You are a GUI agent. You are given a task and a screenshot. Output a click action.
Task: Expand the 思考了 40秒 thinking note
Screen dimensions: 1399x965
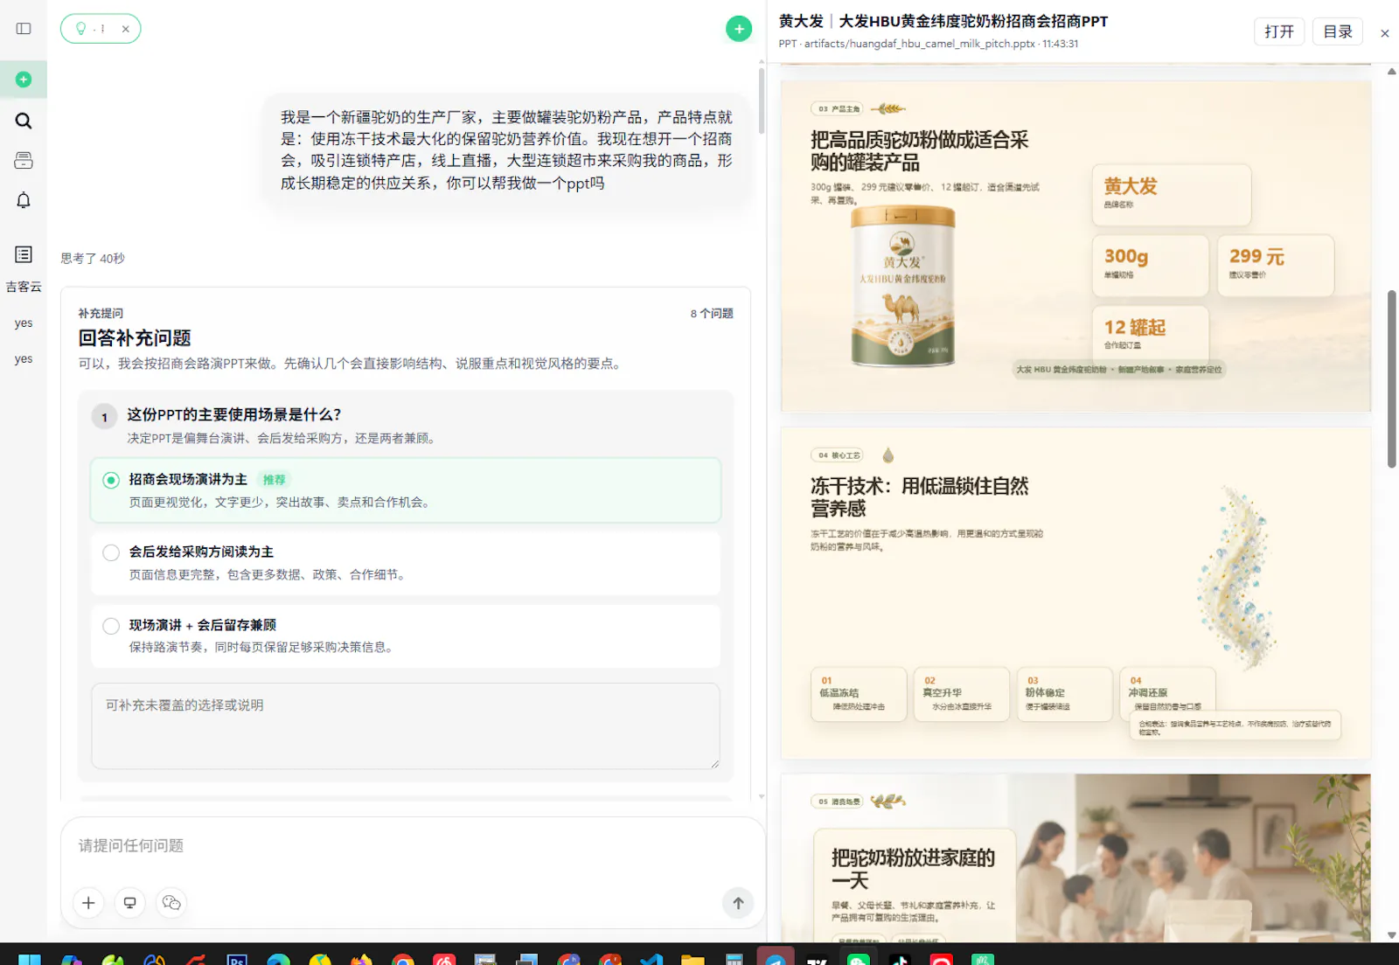pyautogui.click(x=93, y=259)
